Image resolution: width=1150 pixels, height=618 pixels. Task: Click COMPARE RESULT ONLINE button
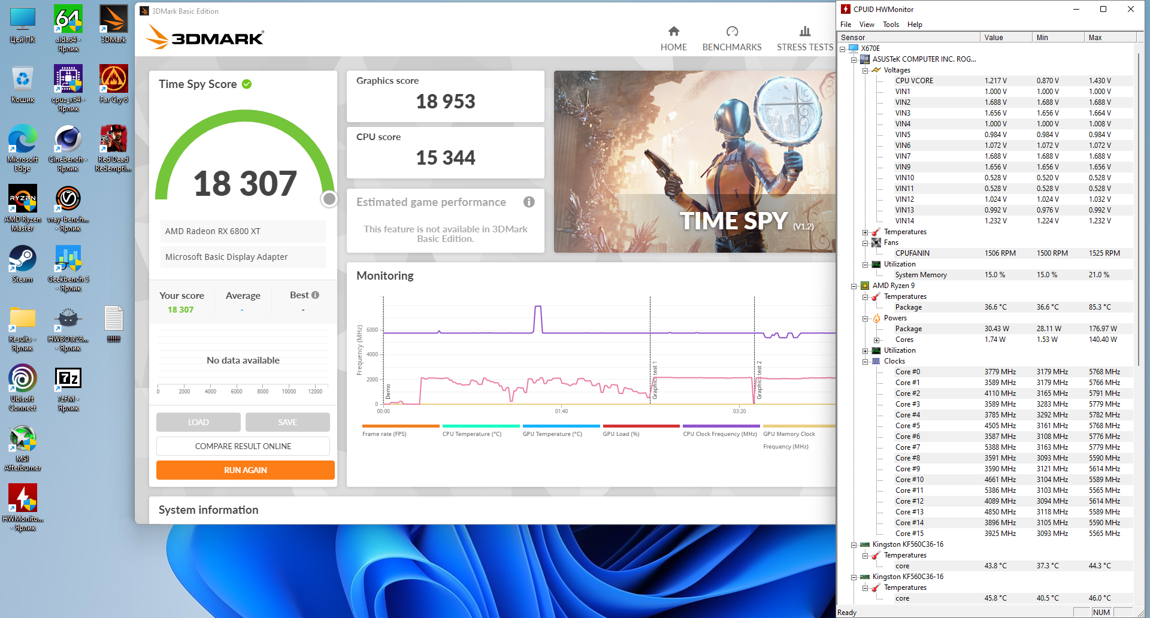(243, 446)
